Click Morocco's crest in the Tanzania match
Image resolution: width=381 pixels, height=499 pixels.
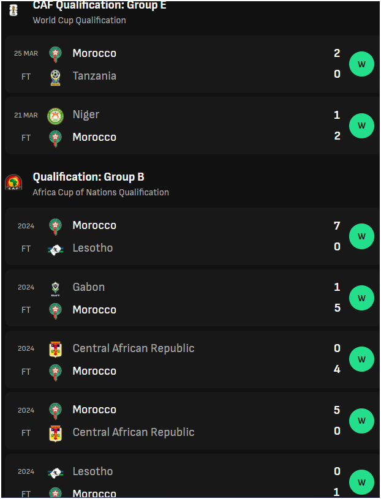[x=55, y=54]
